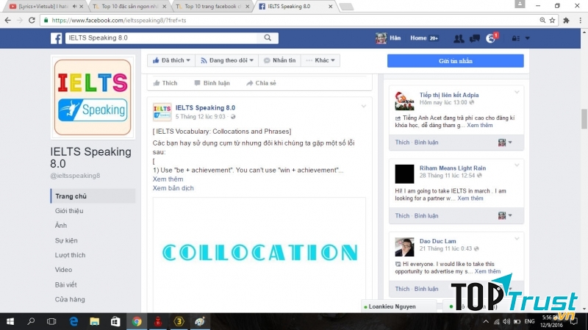The image size is (588, 330).
Task: Open Facebook messages icon
Action: (x=475, y=38)
